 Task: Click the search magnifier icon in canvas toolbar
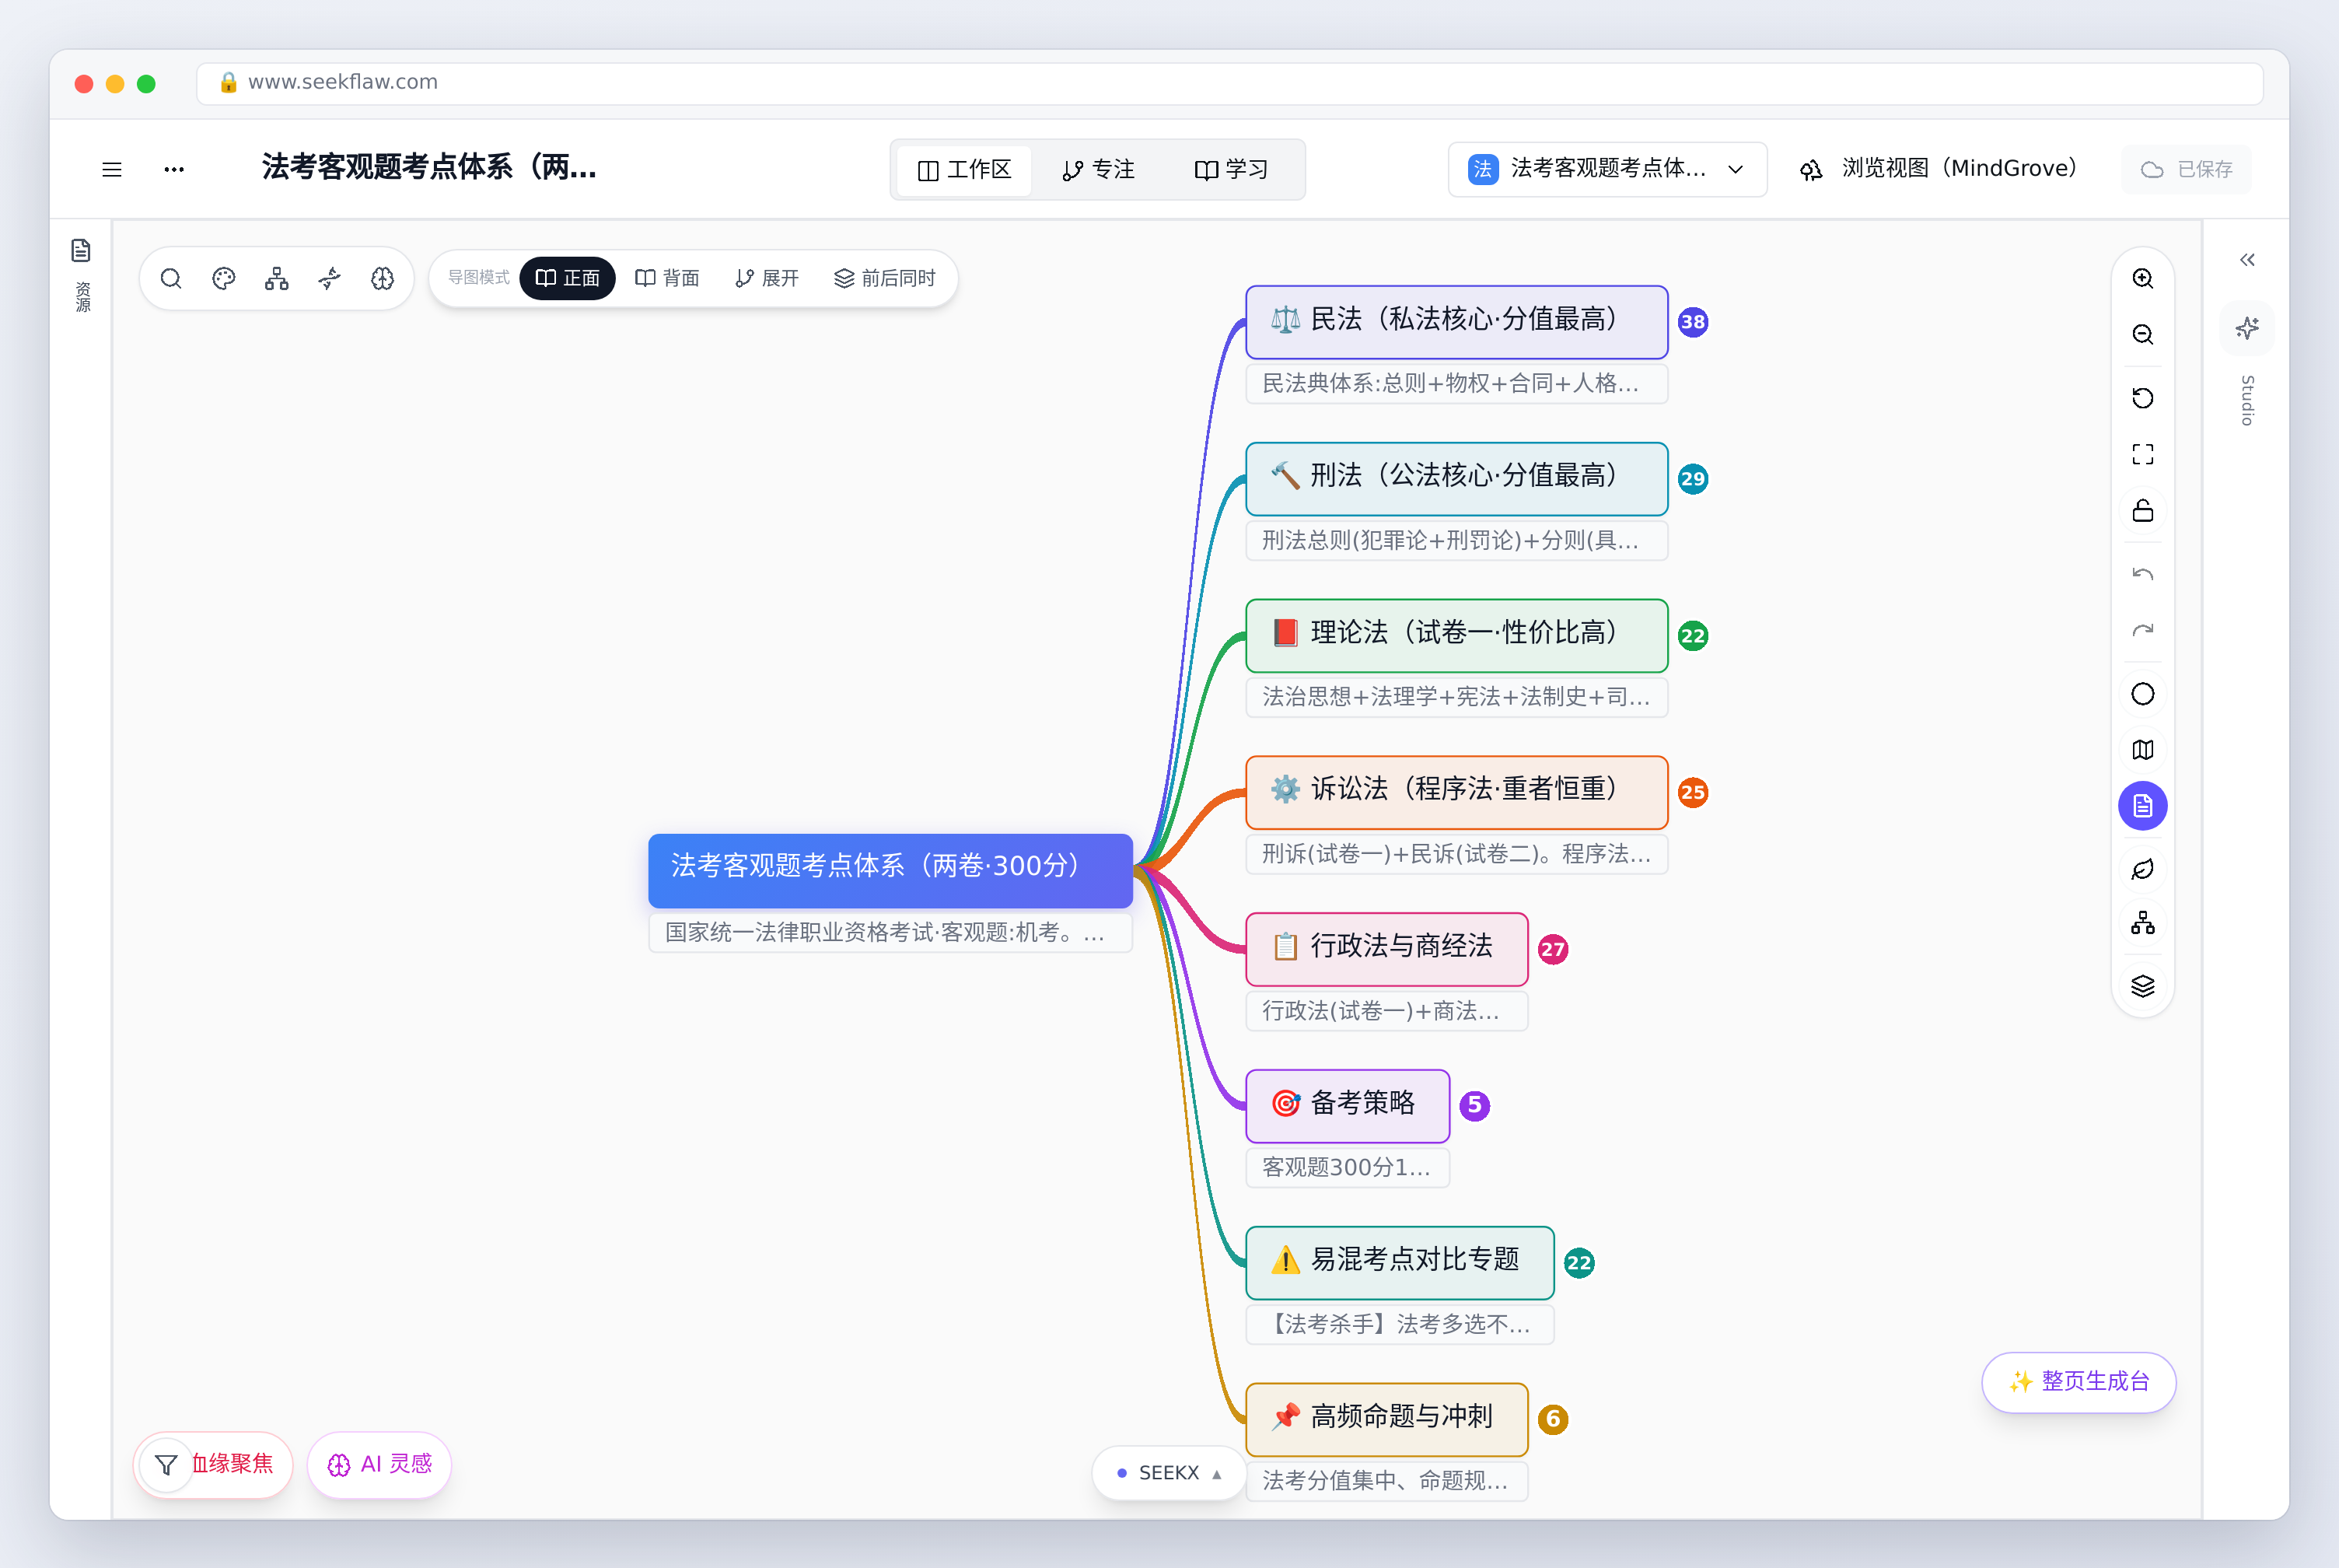(x=171, y=278)
